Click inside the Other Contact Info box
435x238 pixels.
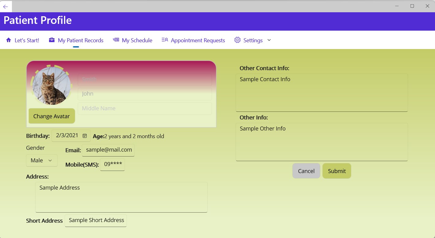pyautogui.click(x=321, y=92)
